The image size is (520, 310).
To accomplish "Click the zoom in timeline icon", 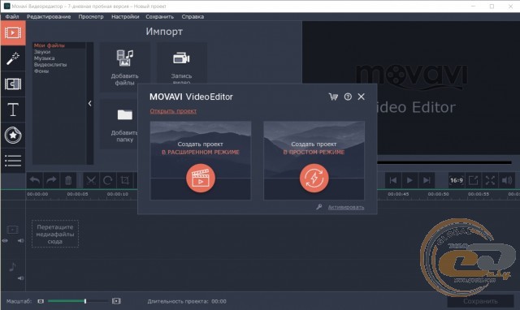I will coord(116,301).
